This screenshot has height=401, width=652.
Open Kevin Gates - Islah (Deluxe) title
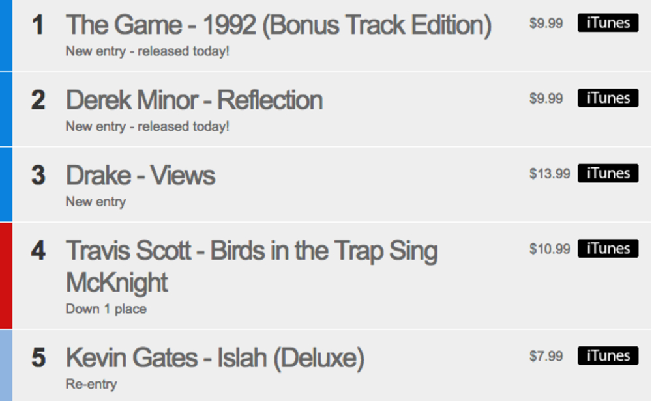pos(215,358)
